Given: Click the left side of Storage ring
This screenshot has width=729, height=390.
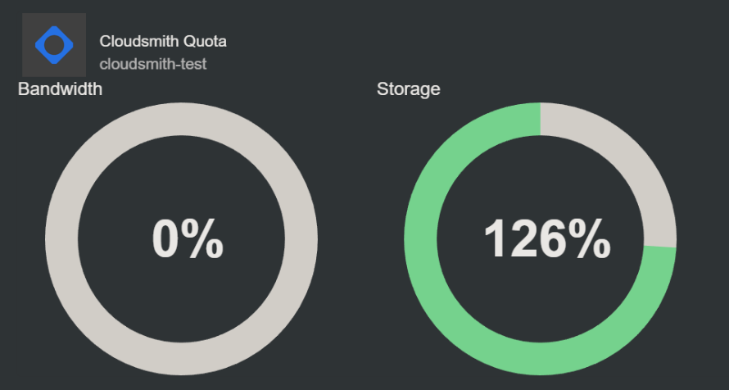Looking at the screenshot, I should 421,238.
